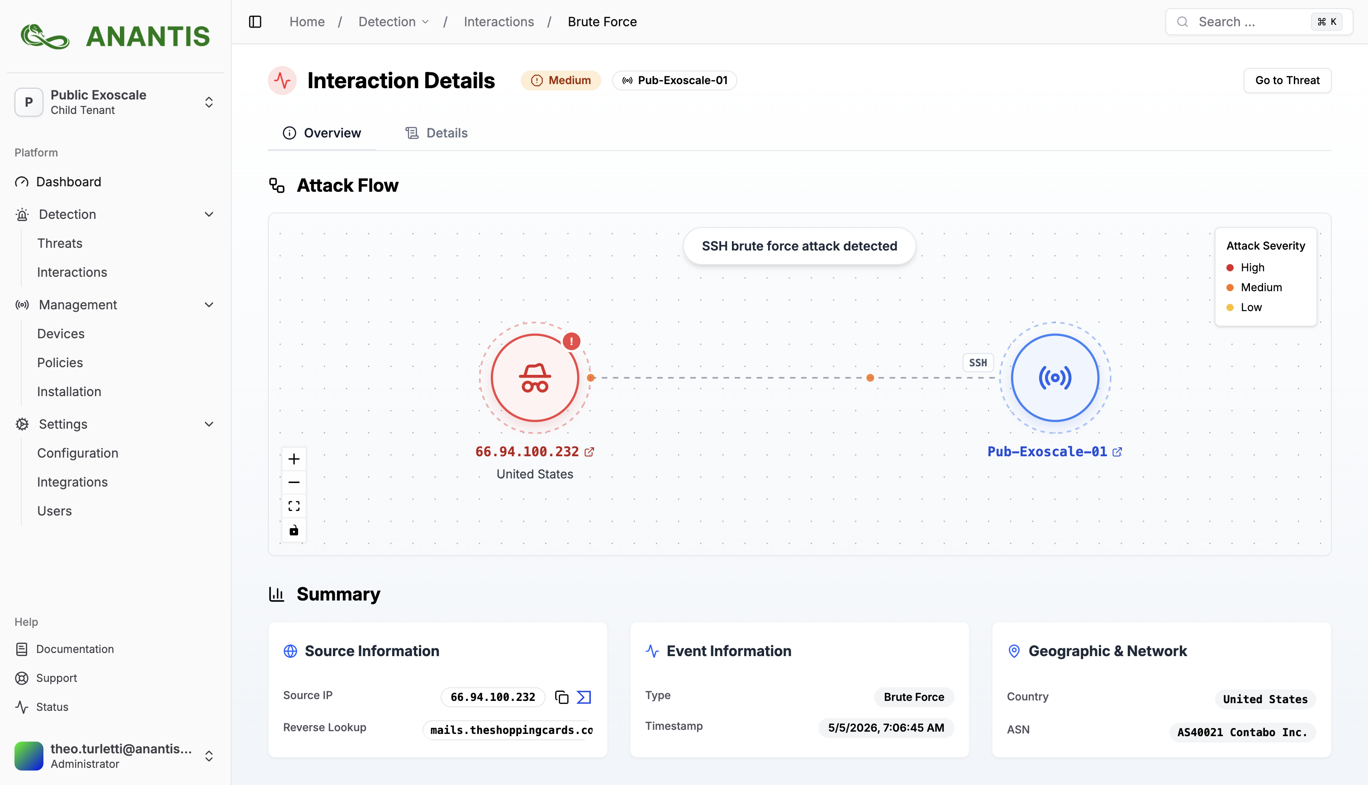
Task: Open external link icon next to Pub-Exoscale-01 node
Action: coord(1117,452)
